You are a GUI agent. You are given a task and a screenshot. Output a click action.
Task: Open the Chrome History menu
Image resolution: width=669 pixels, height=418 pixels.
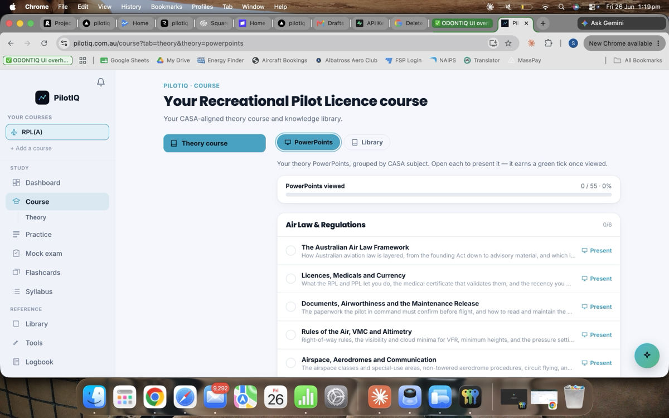point(131,7)
